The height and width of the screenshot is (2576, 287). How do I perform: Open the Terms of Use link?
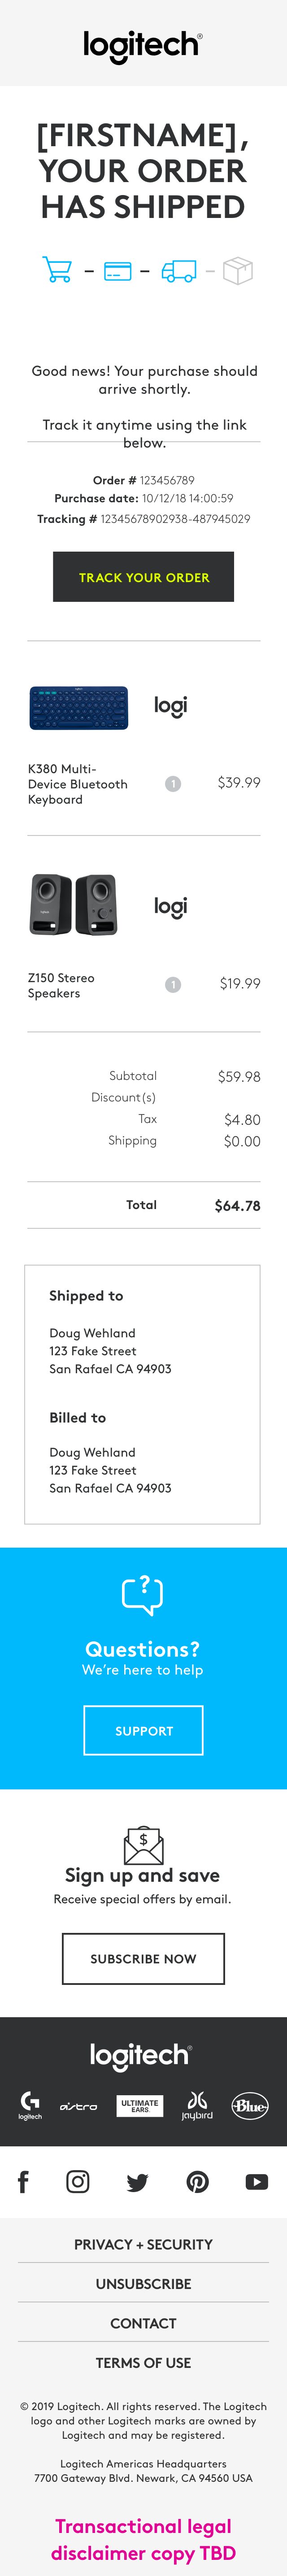point(143,2363)
